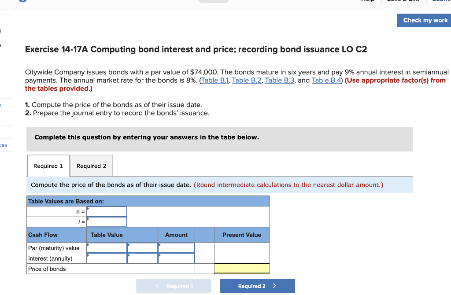Viewport: 451px width, 295px height.
Task: Click the yellow Price of bonds field
Action: pyautogui.click(x=241, y=268)
